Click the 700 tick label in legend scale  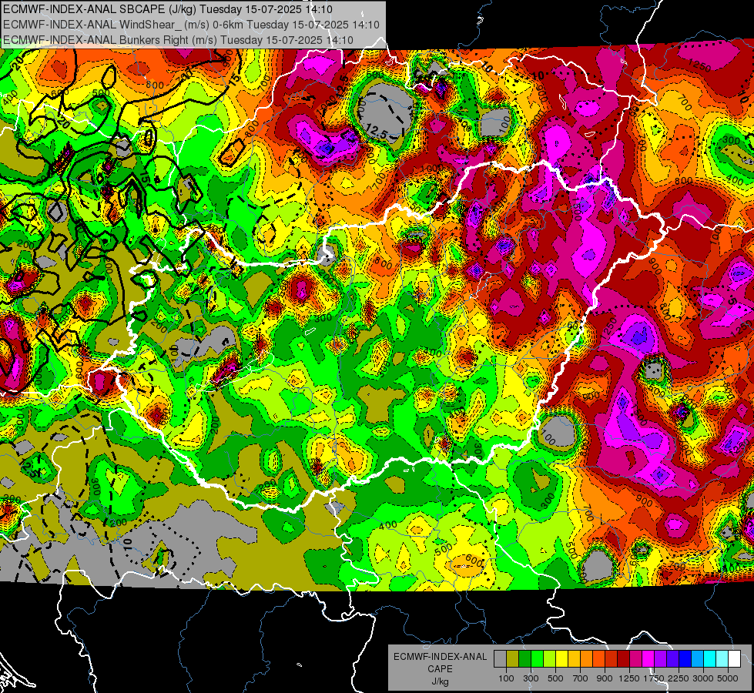click(x=581, y=678)
